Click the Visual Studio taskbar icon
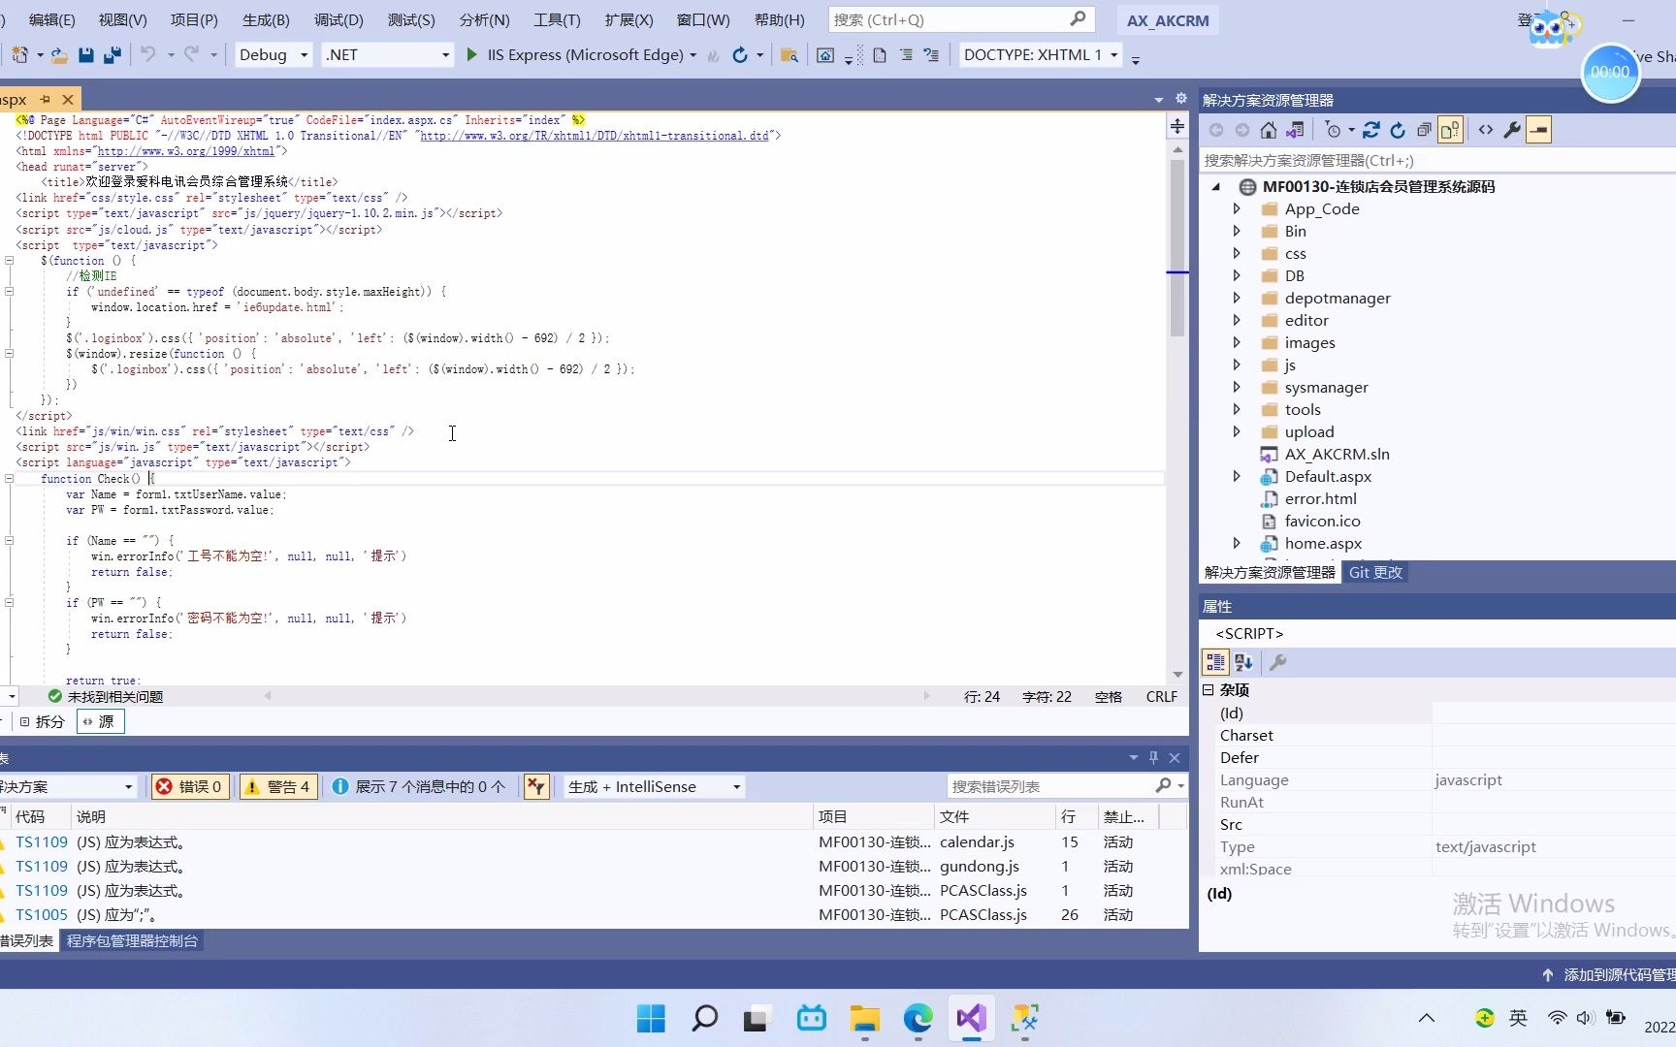The height and width of the screenshot is (1047, 1676). (x=971, y=1019)
